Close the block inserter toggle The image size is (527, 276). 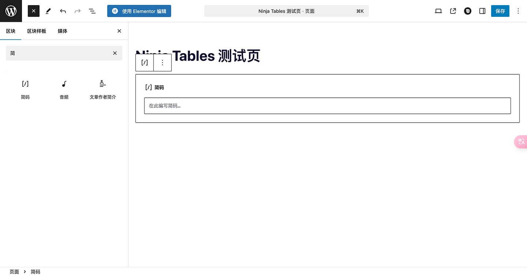[x=34, y=11]
